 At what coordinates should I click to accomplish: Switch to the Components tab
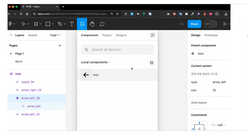(x=90, y=35)
